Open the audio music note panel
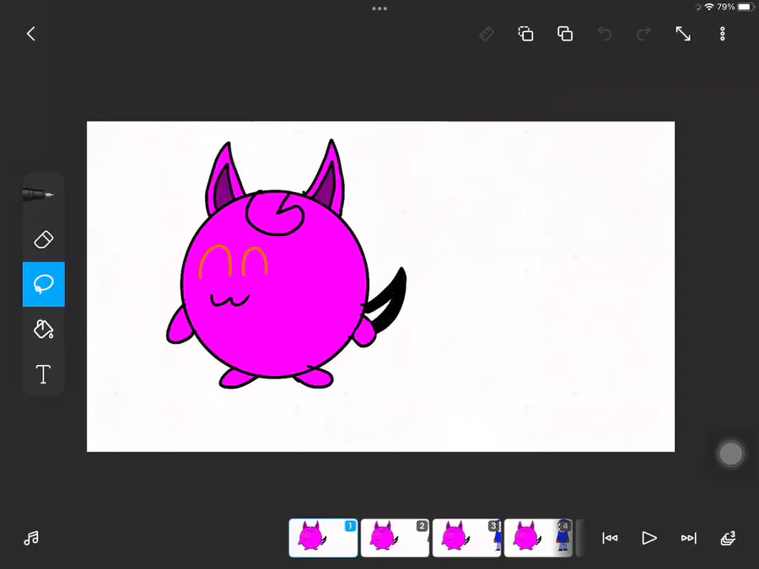Image resolution: width=759 pixels, height=569 pixels. (31, 538)
